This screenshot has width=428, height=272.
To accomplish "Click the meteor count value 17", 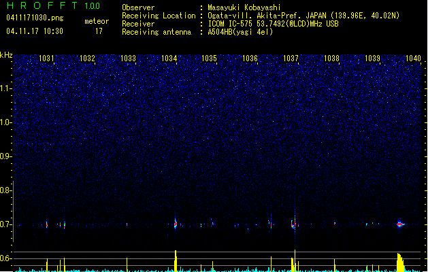I will (99, 31).
